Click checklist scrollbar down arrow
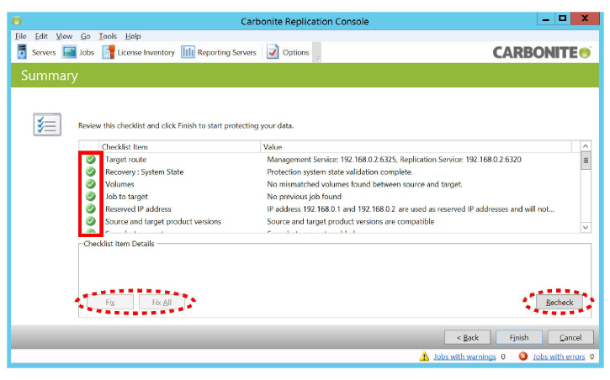This screenshot has width=610, height=380. (x=586, y=227)
